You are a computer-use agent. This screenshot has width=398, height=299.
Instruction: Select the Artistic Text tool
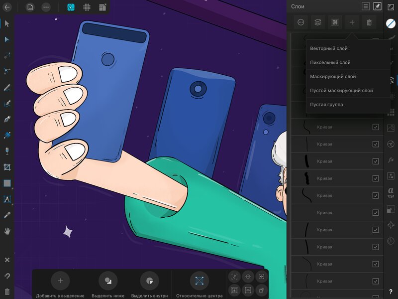coord(7,199)
